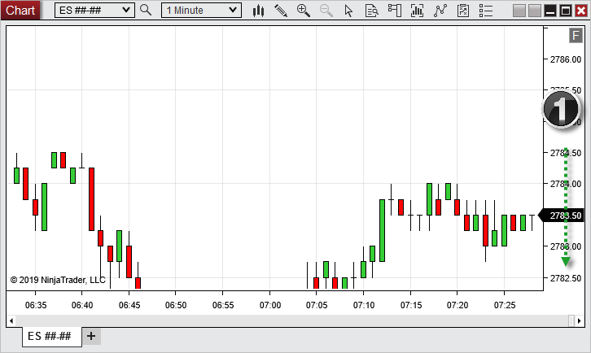The image size is (591, 353).
Task: Toggle the Chart Trader icon
Action: [x=395, y=11]
